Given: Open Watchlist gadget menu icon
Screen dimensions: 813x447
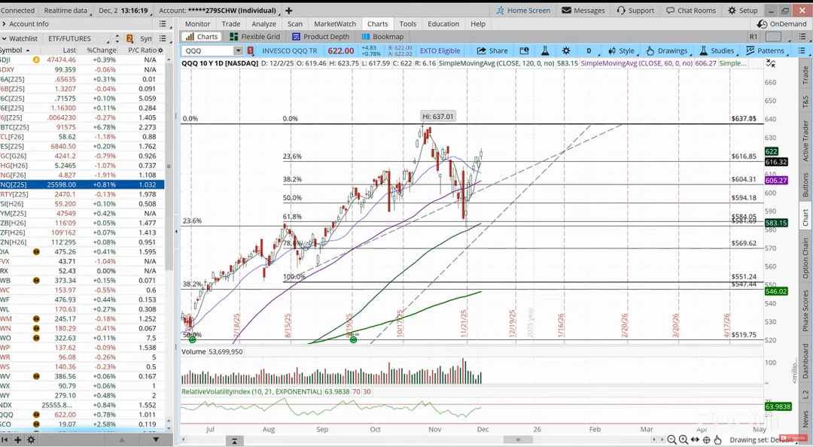Looking at the screenshot, I should [163, 38].
